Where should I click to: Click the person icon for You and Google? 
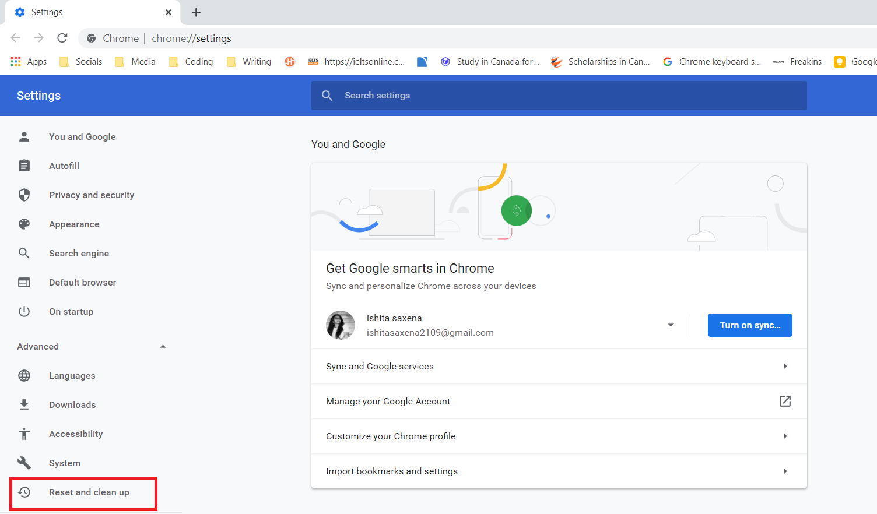(x=24, y=136)
